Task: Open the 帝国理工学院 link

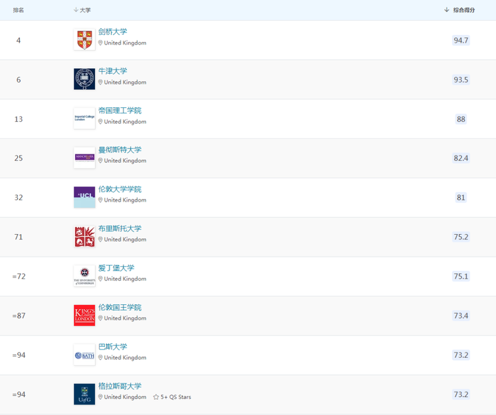Action: point(120,110)
